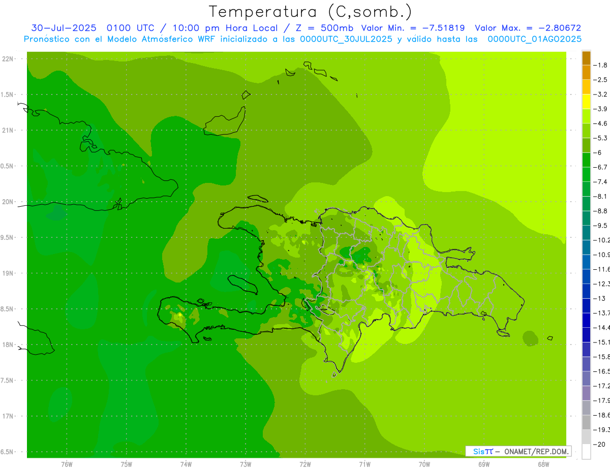Click the 22N latitude axis label
The image size is (610, 471).
point(9,59)
